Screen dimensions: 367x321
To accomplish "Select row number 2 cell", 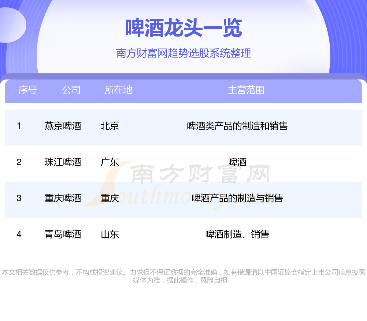I will pos(19,162).
